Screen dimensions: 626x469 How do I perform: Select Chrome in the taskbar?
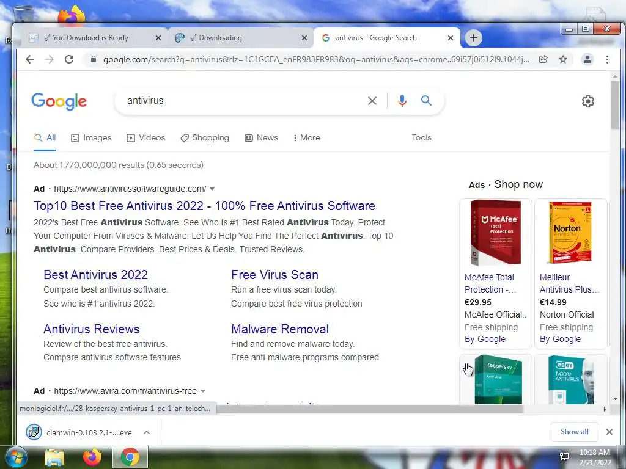(x=130, y=457)
